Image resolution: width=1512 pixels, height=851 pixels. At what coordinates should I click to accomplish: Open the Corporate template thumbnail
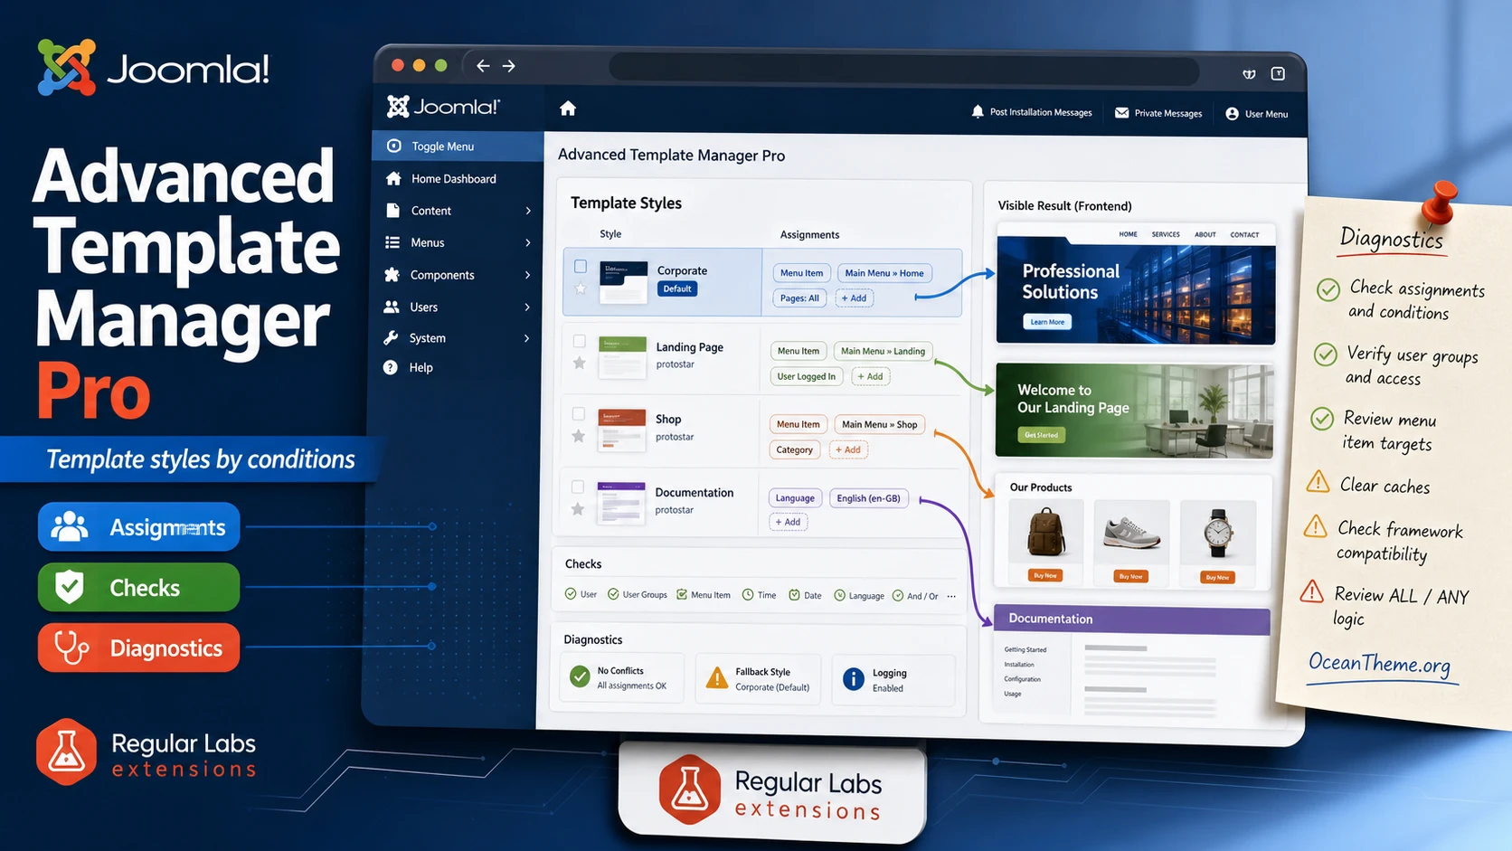(623, 282)
